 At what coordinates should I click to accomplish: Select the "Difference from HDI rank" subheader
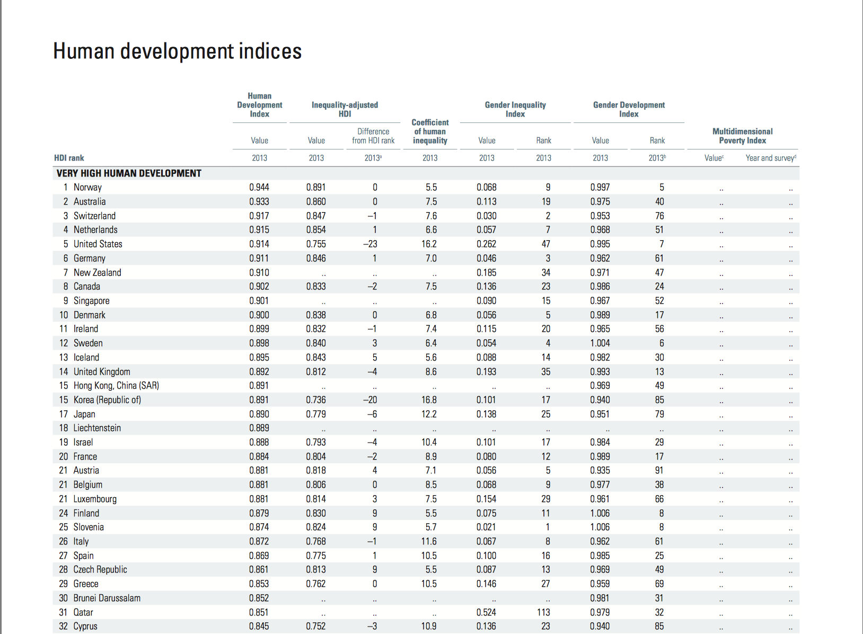click(x=373, y=136)
